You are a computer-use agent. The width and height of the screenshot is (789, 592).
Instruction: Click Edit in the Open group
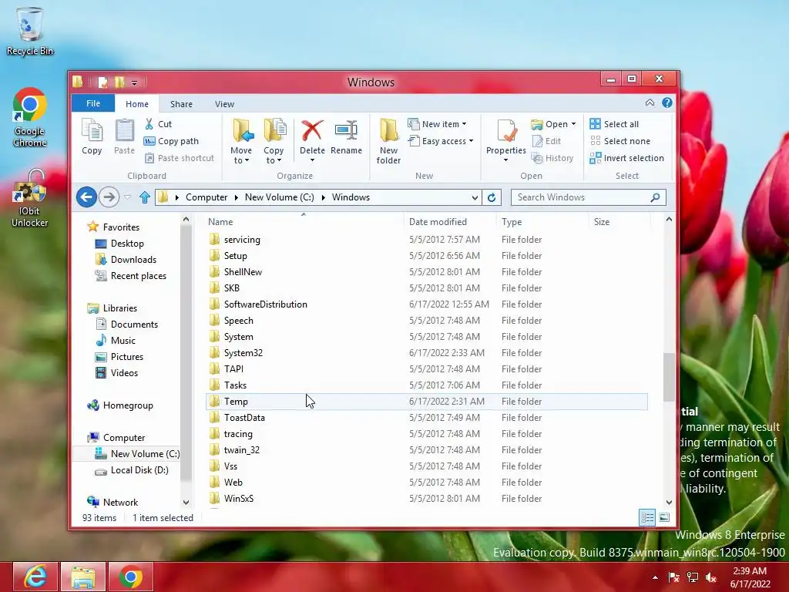[547, 141]
